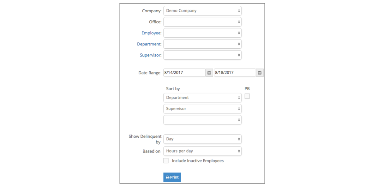Open the Employee selection dropdown
Image resolution: width=384 pixels, height=187 pixels.
pos(202,33)
